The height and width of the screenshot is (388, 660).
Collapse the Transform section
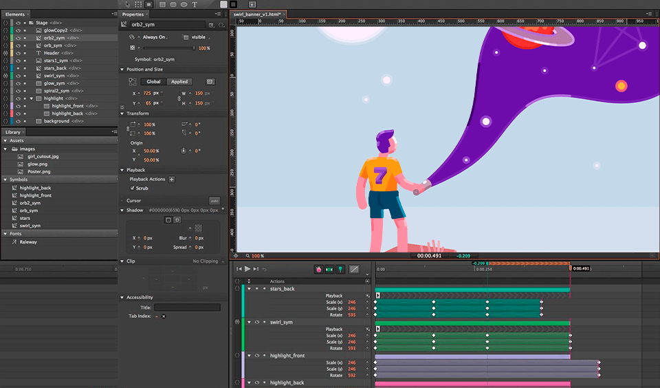click(x=122, y=114)
